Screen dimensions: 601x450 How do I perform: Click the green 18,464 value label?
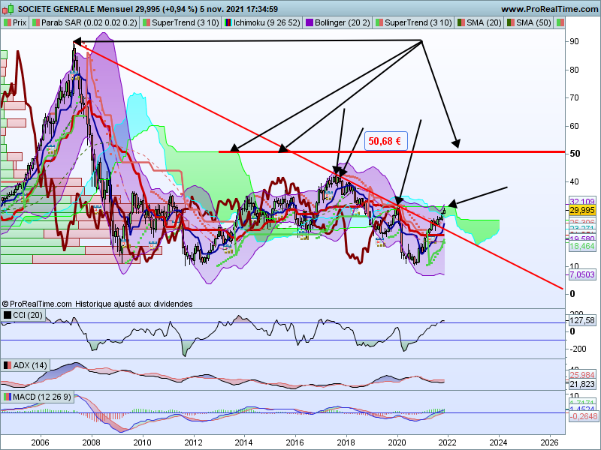point(581,247)
